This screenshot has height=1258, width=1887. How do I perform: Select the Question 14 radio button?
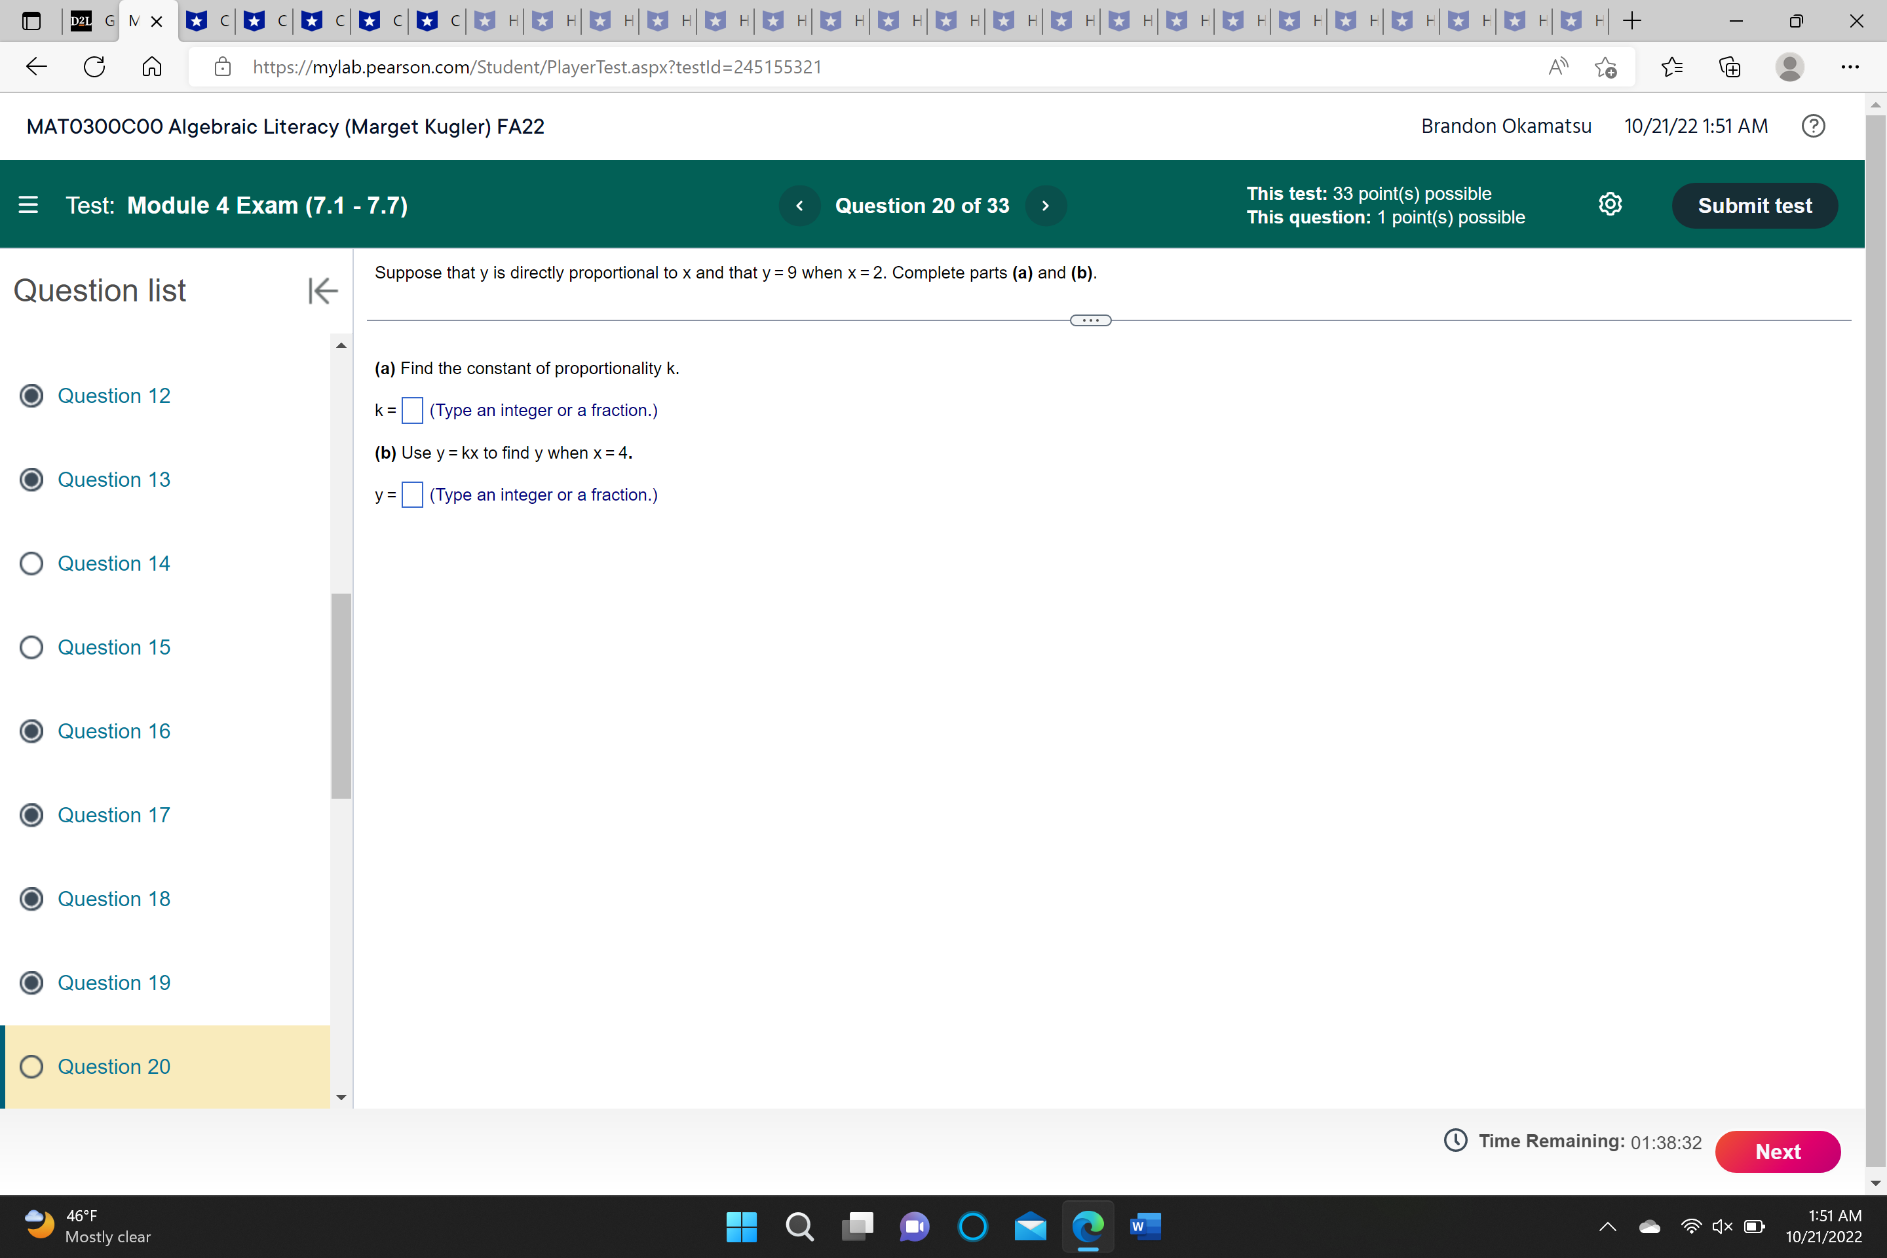[x=31, y=563]
